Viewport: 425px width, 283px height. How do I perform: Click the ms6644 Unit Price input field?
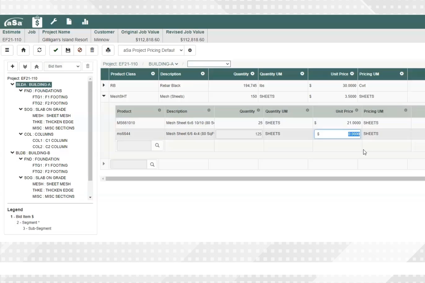[x=337, y=134]
